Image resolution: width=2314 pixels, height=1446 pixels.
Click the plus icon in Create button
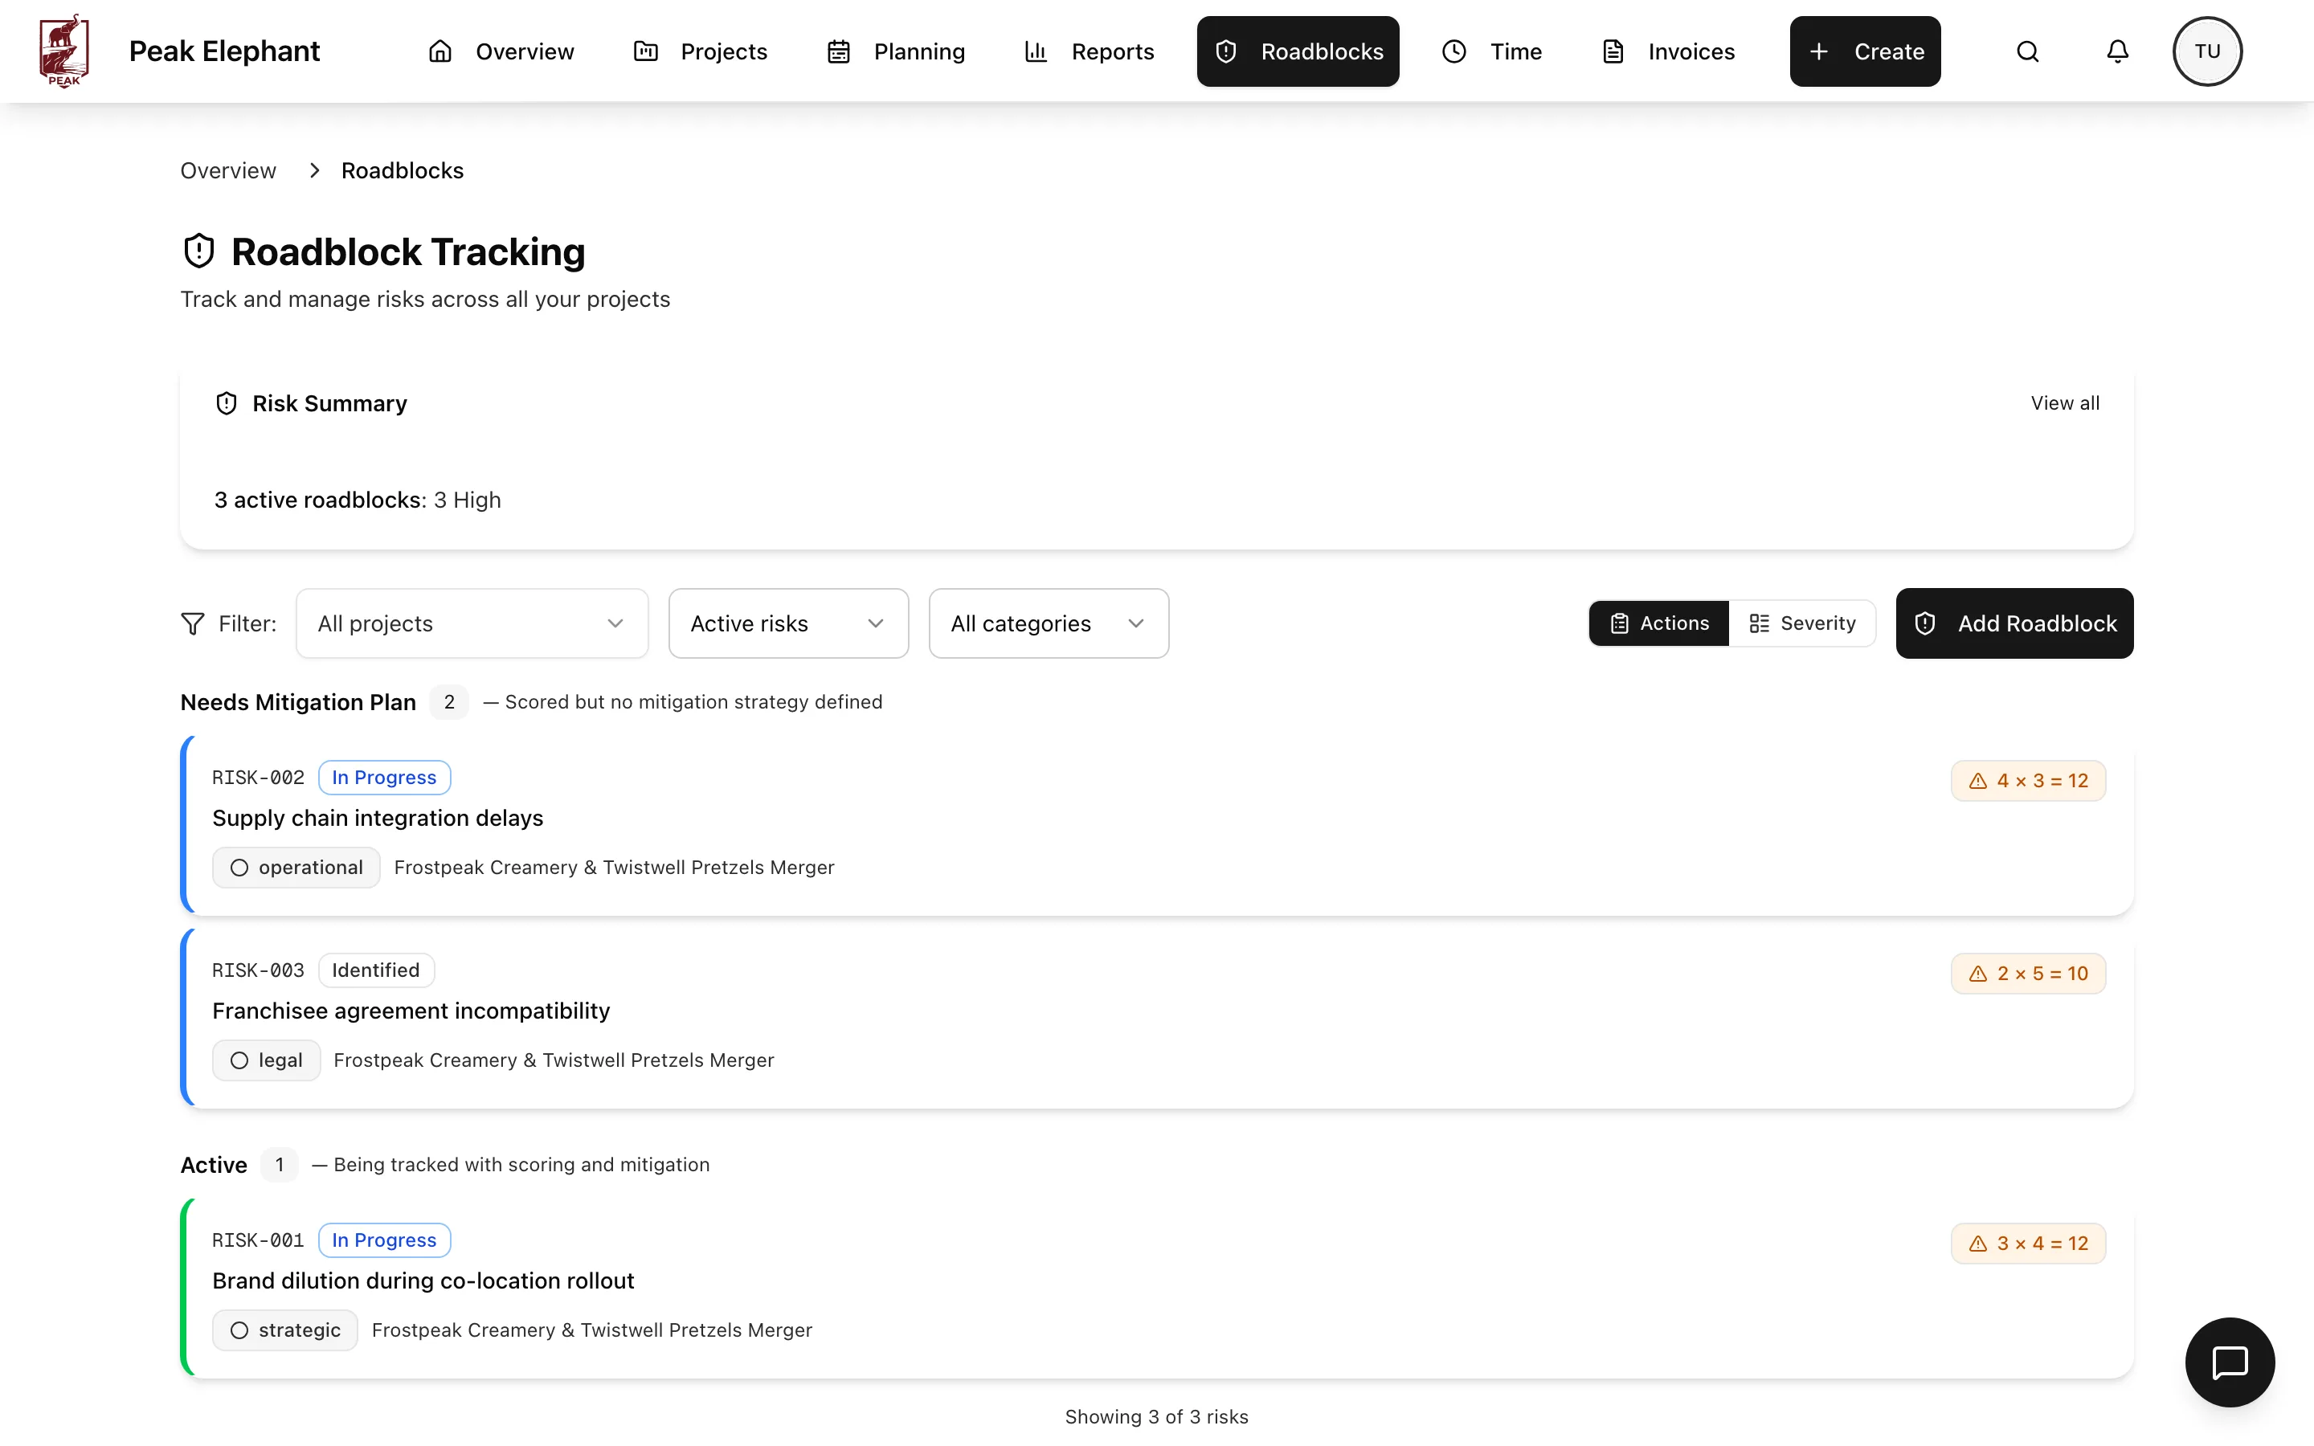click(x=1819, y=51)
